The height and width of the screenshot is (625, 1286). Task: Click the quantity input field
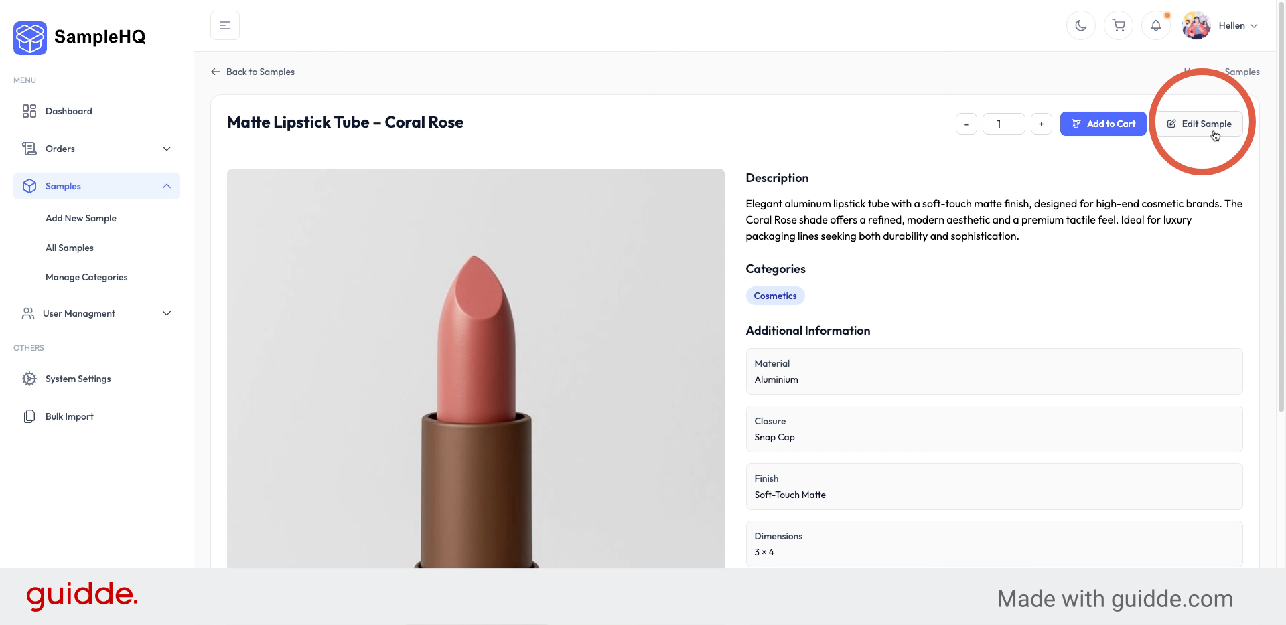point(1003,124)
